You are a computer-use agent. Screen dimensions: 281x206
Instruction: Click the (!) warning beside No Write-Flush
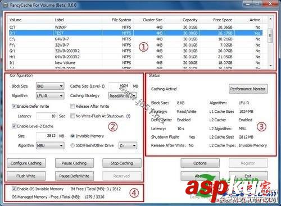[x=128, y=116]
